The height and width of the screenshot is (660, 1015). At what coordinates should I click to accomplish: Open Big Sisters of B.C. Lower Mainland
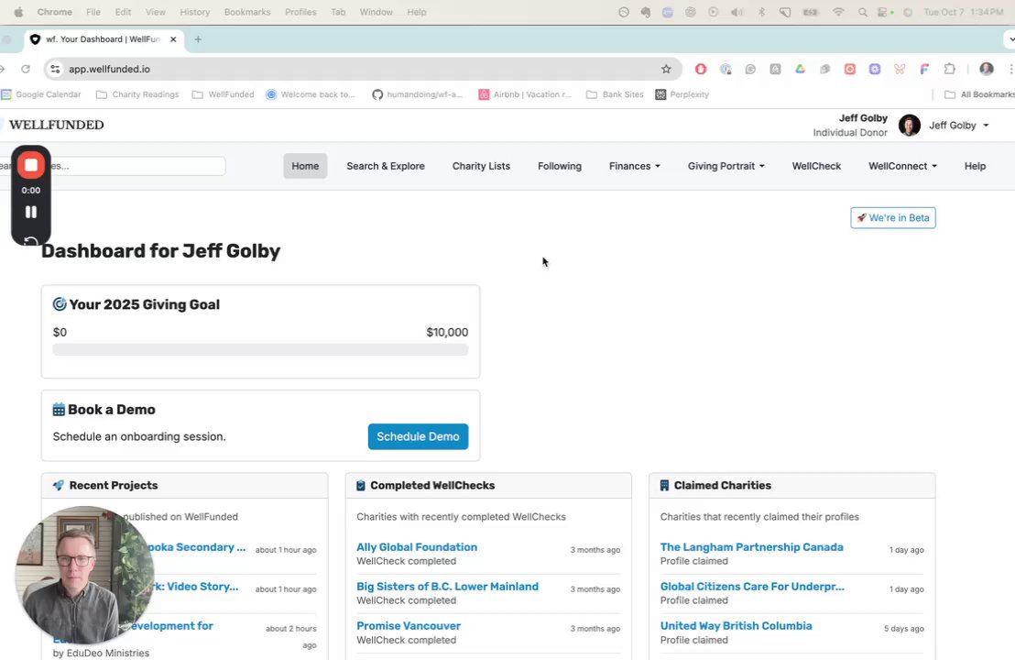click(447, 586)
